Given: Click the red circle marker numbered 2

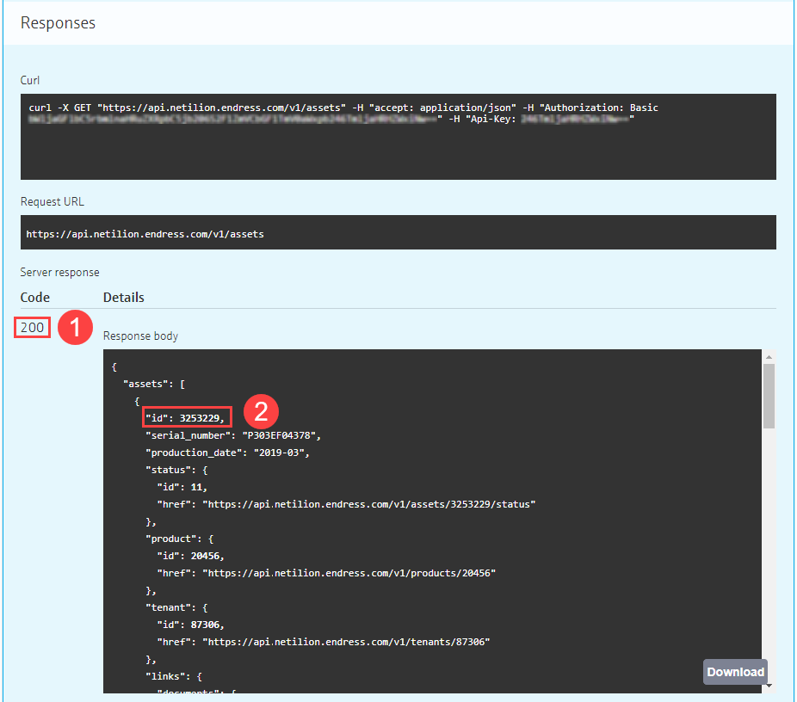Looking at the screenshot, I should click(x=260, y=410).
